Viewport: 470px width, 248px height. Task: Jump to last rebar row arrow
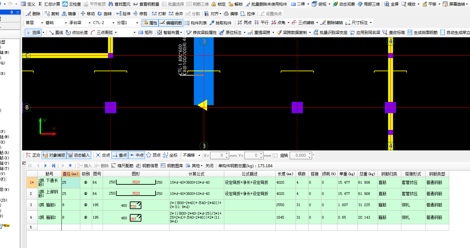tap(54, 166)
